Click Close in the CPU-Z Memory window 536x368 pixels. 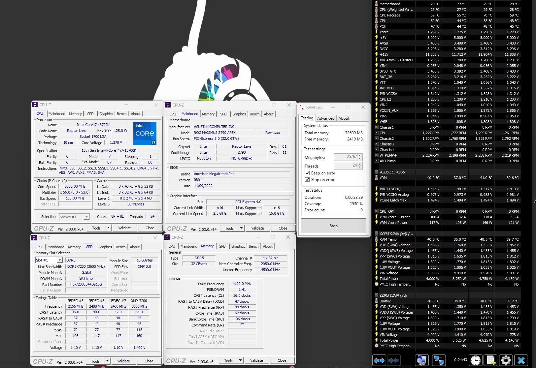[282, 360]
